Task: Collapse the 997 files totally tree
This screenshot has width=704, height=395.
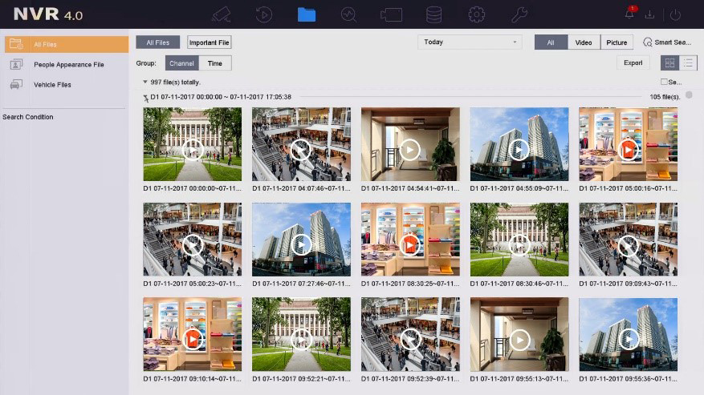Action: [x=145, y=82]
